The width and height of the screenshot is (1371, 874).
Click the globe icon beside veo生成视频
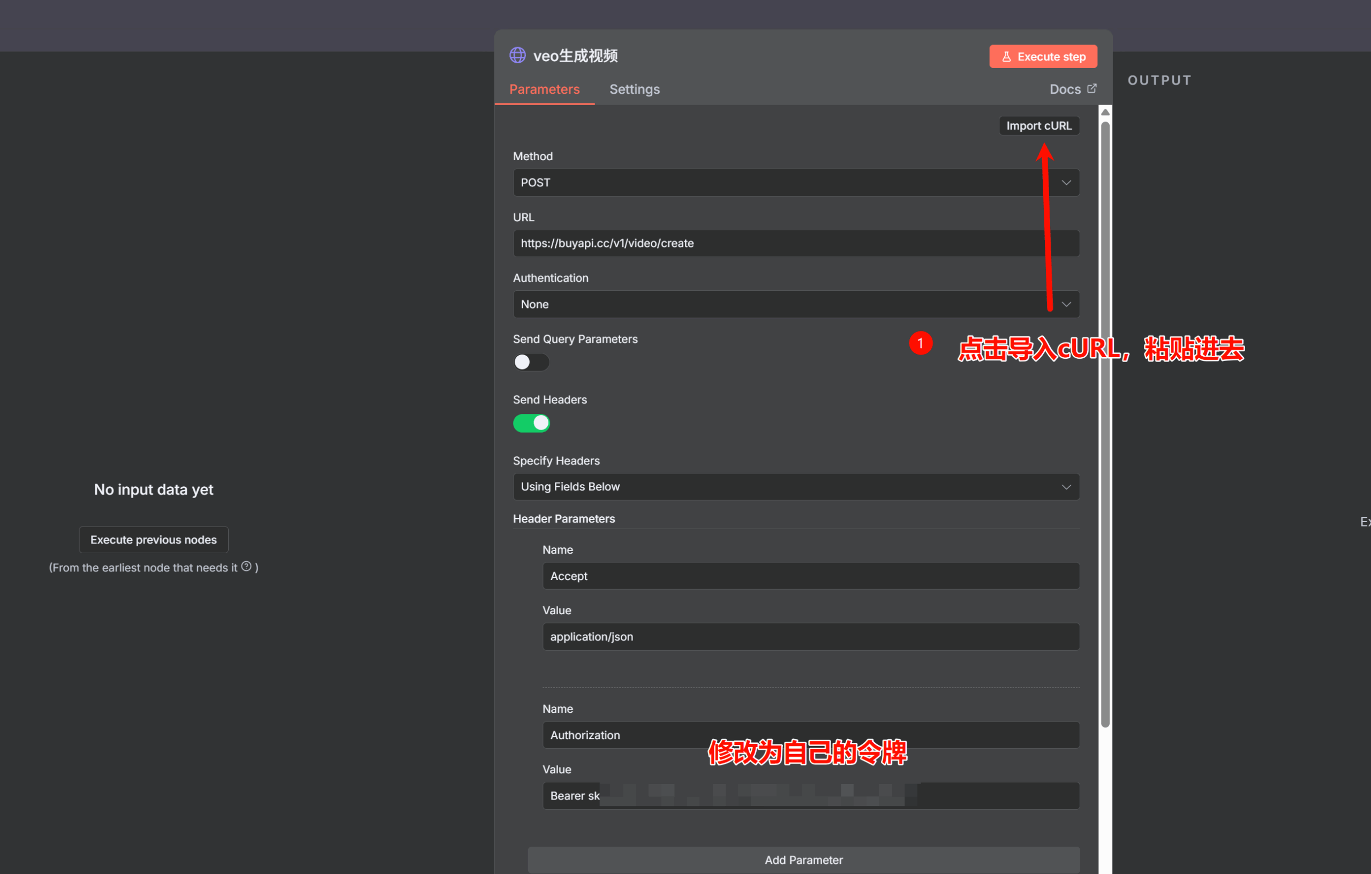coord(517,55)
